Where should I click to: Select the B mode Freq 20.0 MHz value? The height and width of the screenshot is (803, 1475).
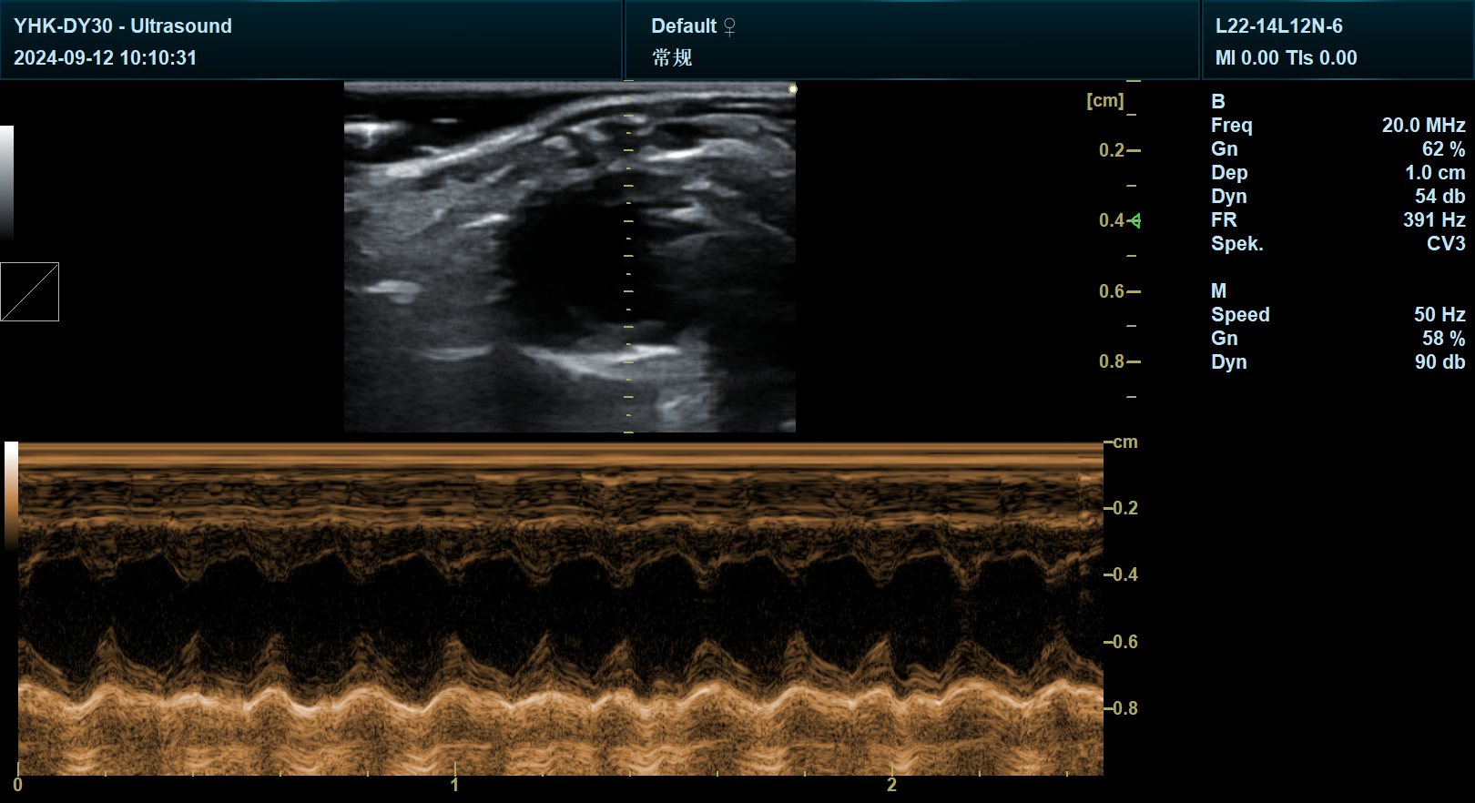pos(1423,126)
